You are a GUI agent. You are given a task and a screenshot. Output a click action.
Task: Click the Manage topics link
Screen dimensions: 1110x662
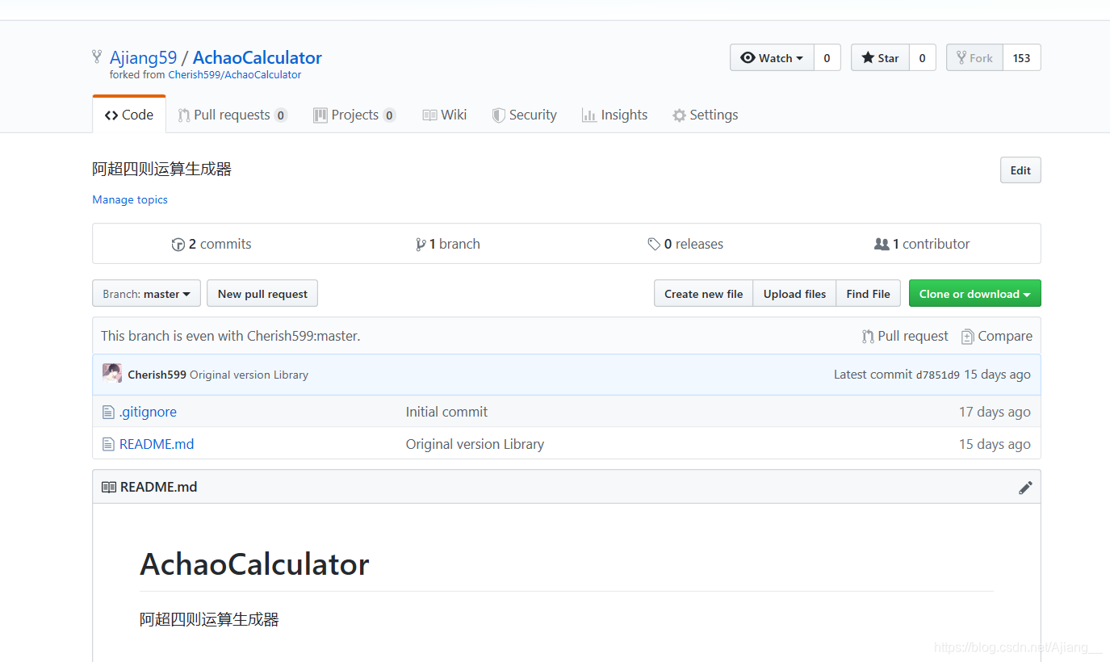(x=130, y=199)
